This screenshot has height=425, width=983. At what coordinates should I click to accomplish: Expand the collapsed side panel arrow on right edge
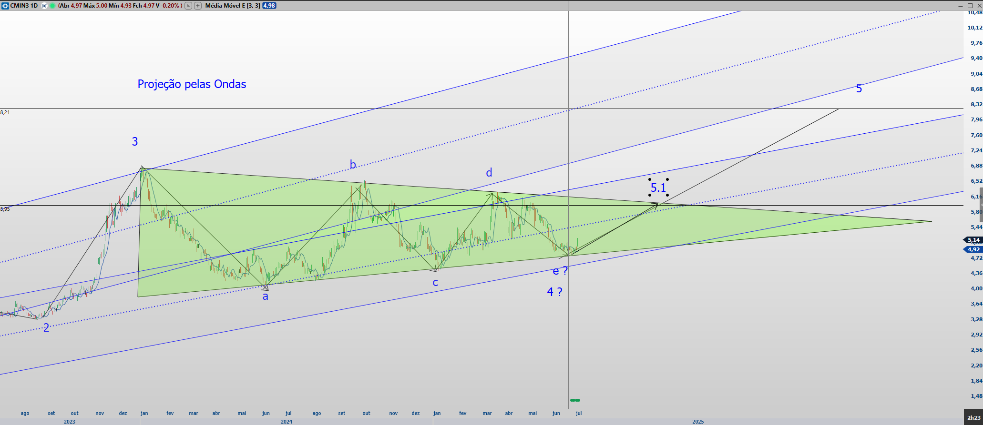coord(981,204)
